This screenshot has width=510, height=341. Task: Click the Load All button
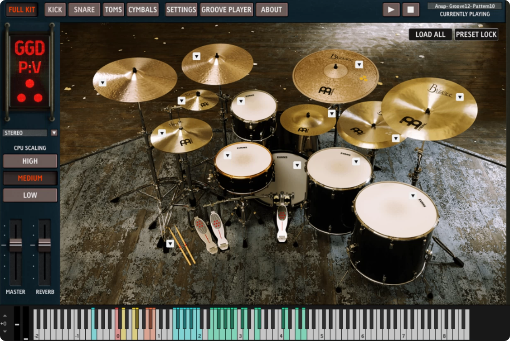point(430,34)
